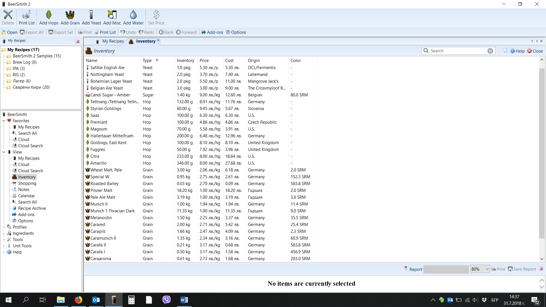
Task: Open the Report combo box
Action: click(446, 269)
